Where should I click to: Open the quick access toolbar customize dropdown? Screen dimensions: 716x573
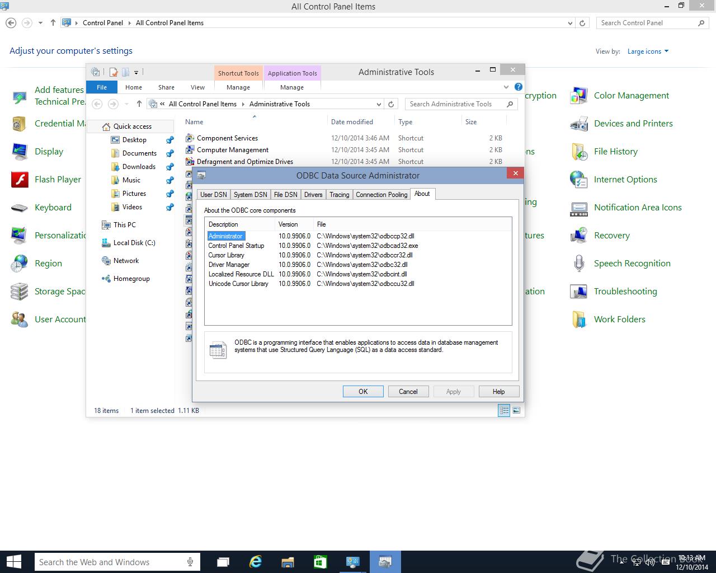[136, 72]
